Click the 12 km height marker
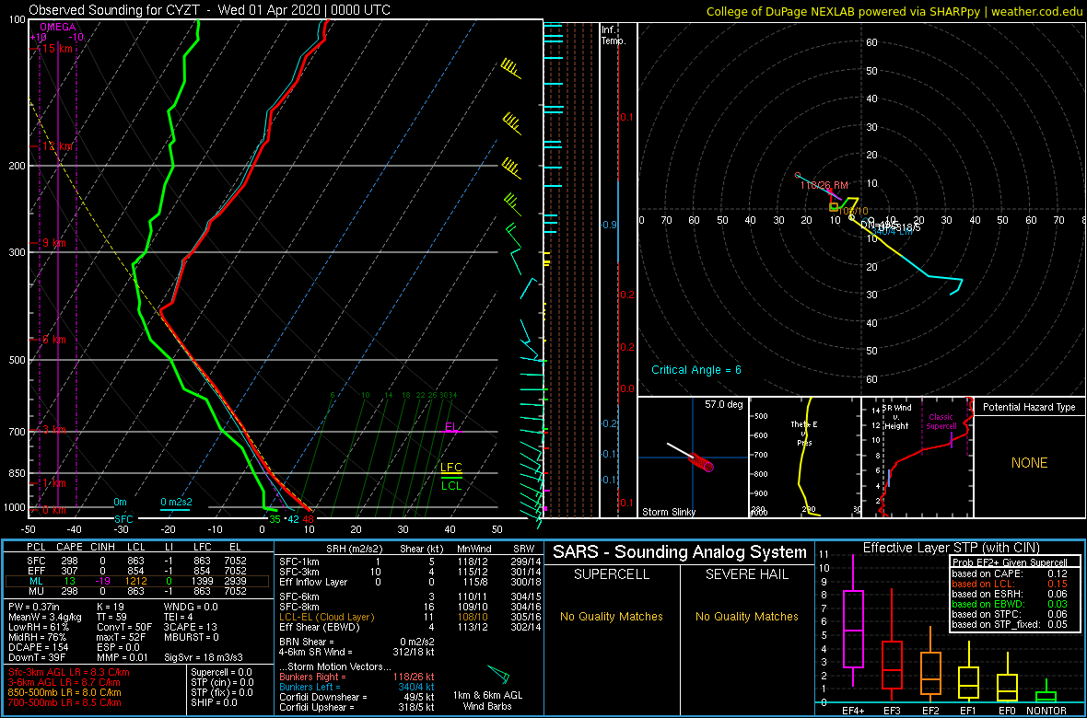This screenshot has height=718, width=1087. (55, 146)
